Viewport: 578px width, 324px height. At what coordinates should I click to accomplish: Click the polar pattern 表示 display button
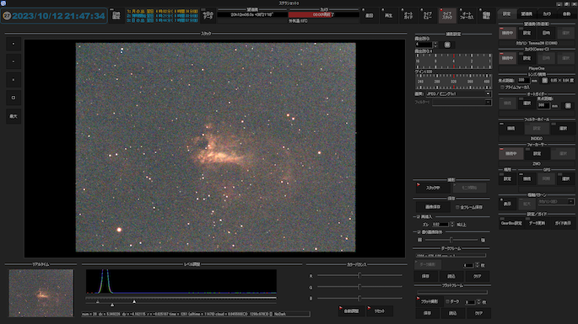click(508, 204)
